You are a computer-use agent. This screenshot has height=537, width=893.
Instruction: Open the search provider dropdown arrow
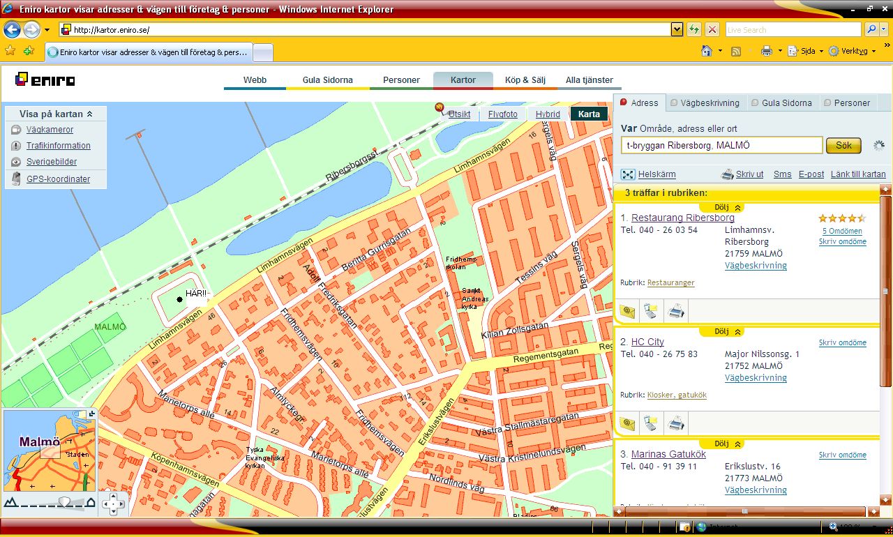coord(885,29)
